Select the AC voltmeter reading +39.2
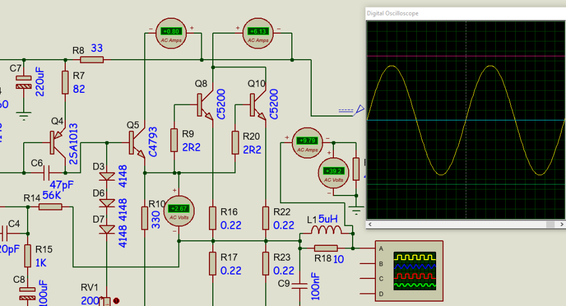Image resolution: width=566 pixels, height=306 pixels. click(334, 172)
